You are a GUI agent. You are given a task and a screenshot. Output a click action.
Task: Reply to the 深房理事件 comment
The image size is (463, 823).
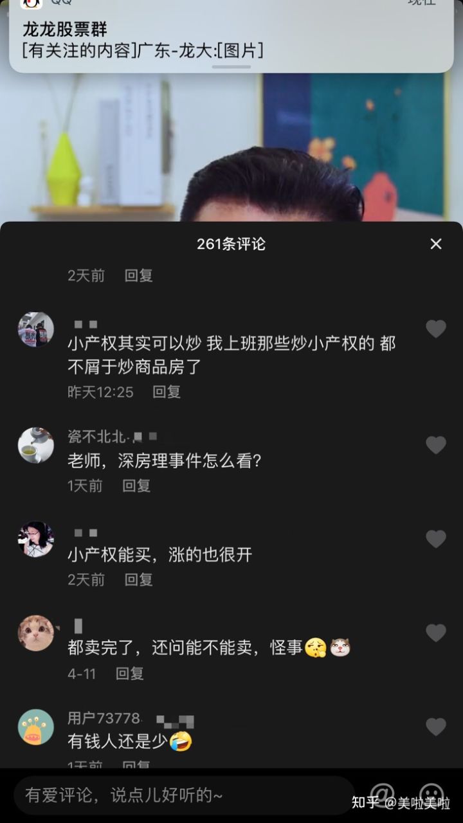click(x=136, y=485)
